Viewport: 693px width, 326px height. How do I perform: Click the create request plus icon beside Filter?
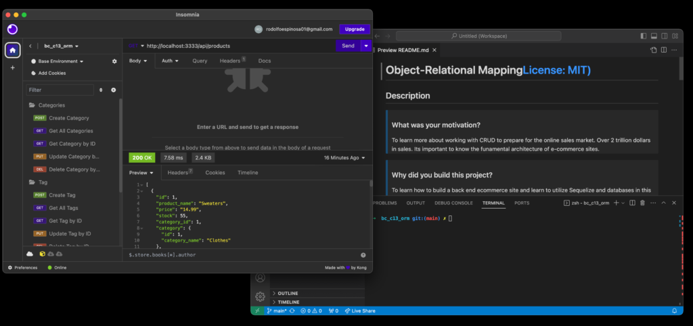click(114, 90)
